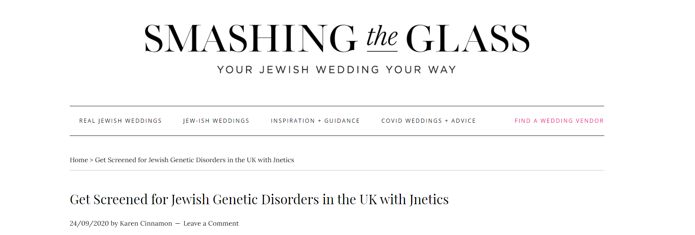Click the post date 24/09/2020
Viewport: 695px width, 235px height.
pyautogui.click(x=89, y=223)
